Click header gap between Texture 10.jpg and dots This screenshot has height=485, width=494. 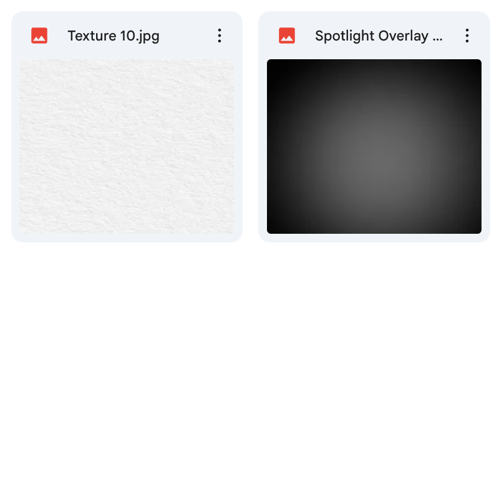pos(186,36)
